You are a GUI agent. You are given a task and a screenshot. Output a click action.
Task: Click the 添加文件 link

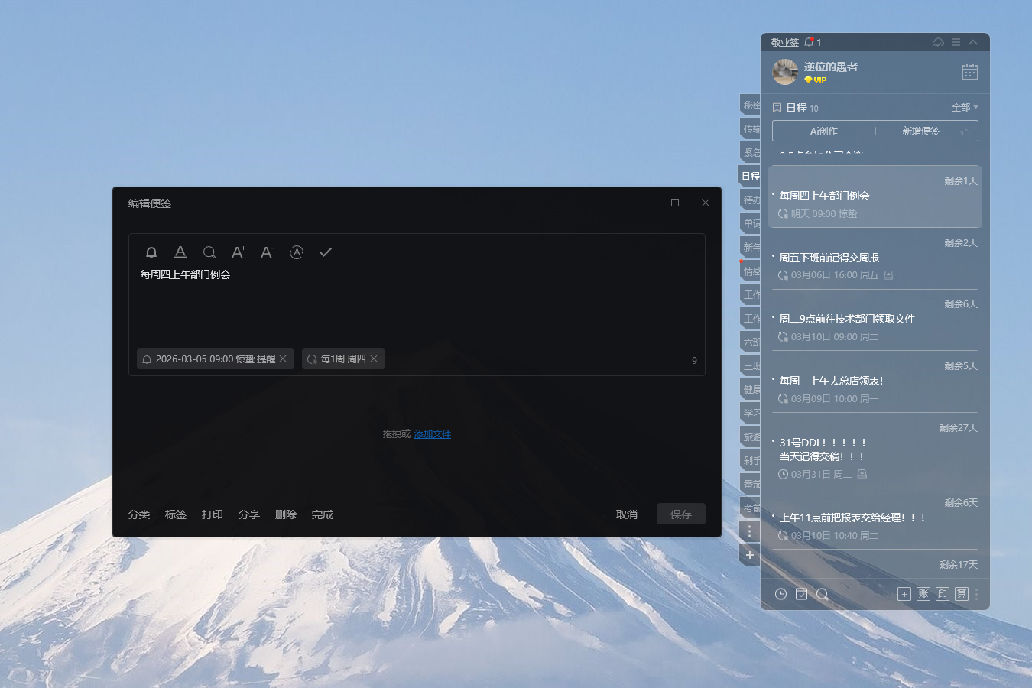pyautogui.click(x=432, y=434)
